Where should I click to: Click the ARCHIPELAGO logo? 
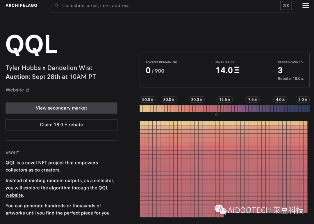(22, 5)
